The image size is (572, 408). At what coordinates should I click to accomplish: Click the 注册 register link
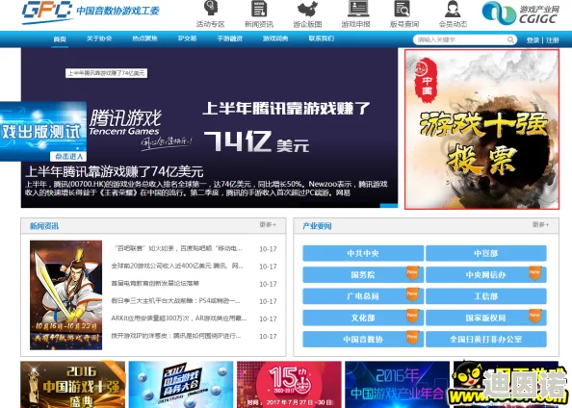553,40
